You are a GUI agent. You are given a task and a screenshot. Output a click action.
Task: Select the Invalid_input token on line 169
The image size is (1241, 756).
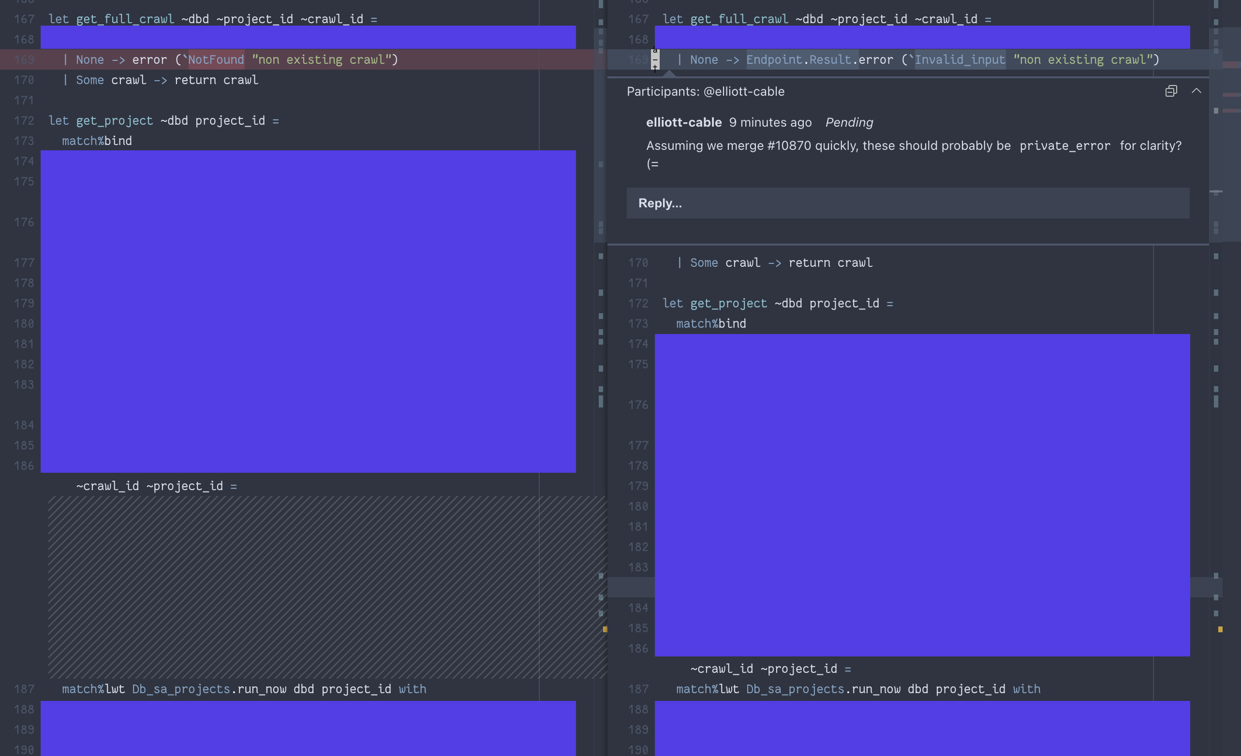tap(960, 59)
